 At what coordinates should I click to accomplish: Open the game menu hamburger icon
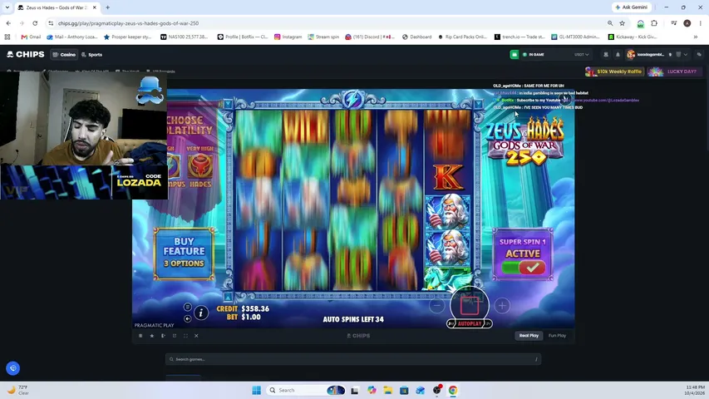point(188,308)
